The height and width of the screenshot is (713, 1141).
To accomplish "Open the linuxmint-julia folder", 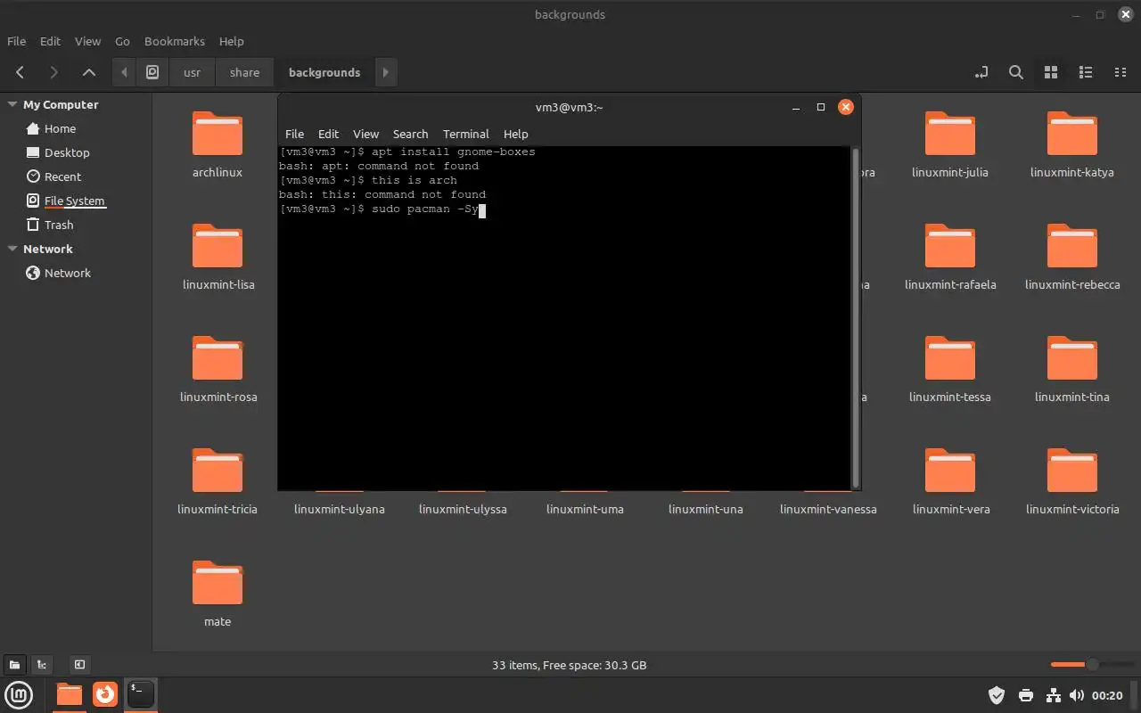I will click(950, 144).
